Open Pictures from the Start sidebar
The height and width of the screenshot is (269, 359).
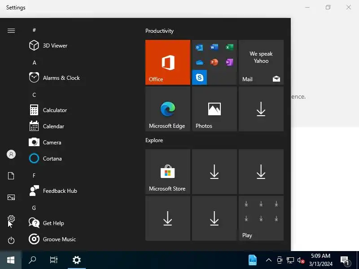click(11, 197)
